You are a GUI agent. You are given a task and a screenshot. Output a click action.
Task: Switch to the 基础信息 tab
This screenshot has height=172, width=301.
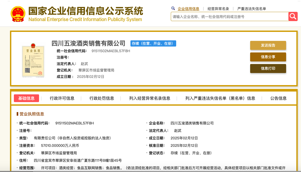pos(26,98)
